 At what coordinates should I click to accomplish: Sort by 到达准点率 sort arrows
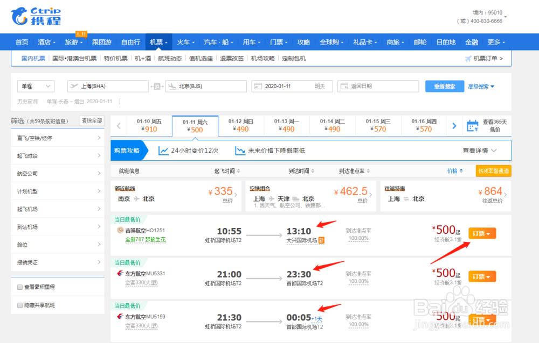click(x=368, y=171)
